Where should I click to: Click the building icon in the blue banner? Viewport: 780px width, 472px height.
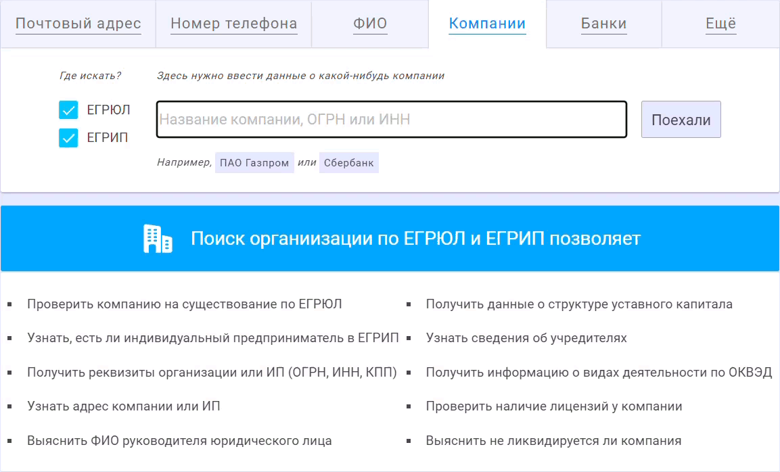coord(158,239)
